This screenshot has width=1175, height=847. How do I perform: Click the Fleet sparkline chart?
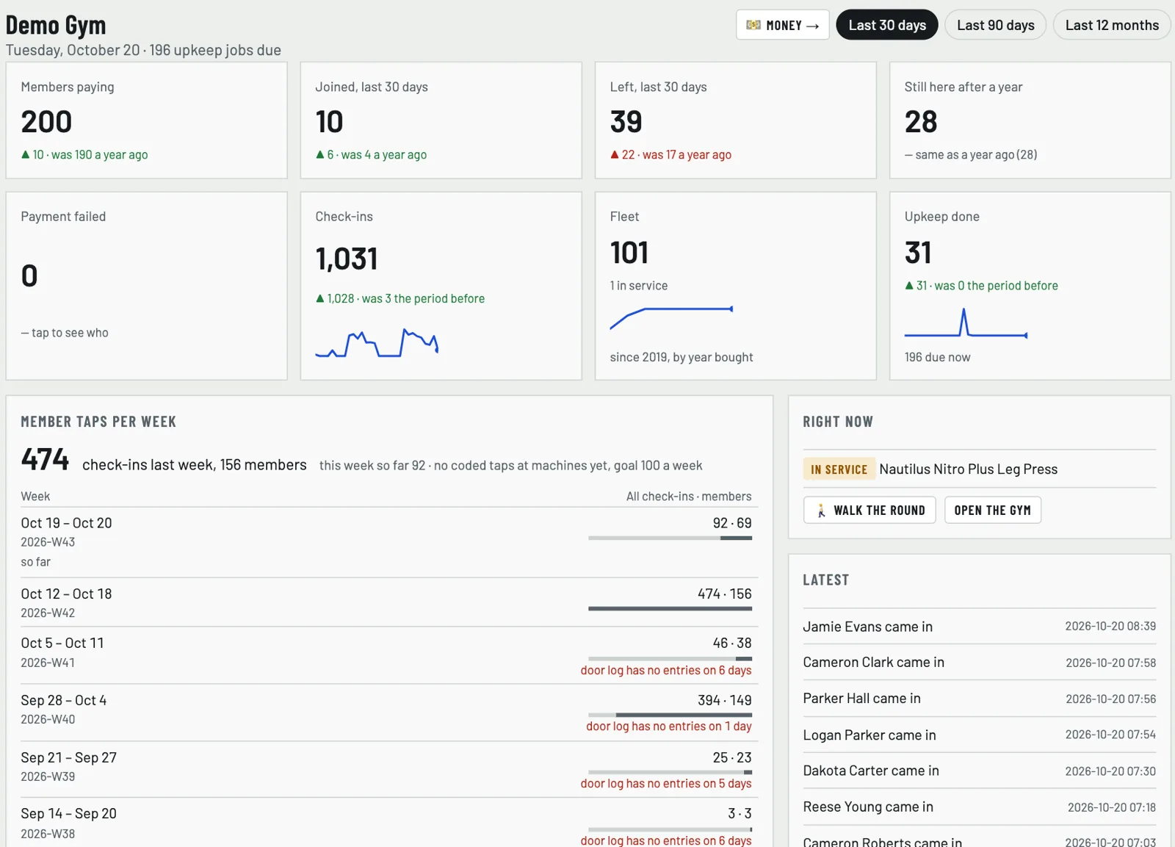tap(671, 317)
